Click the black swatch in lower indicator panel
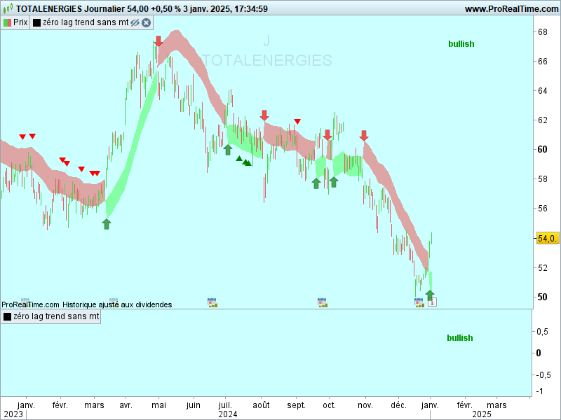The height and width of the screenshot is (420, 561). click(x=7, y=316)
